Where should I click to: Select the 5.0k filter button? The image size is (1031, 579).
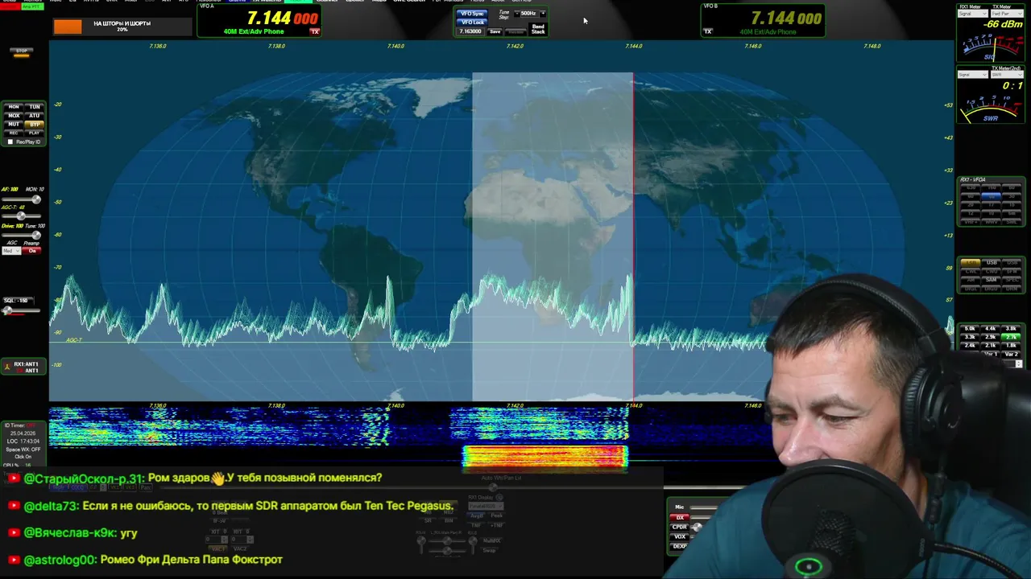coord(970,328)
